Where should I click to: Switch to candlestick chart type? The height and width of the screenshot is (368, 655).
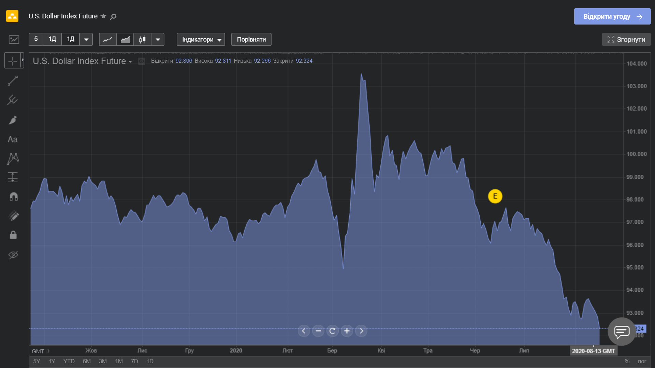tap(142, 40)
